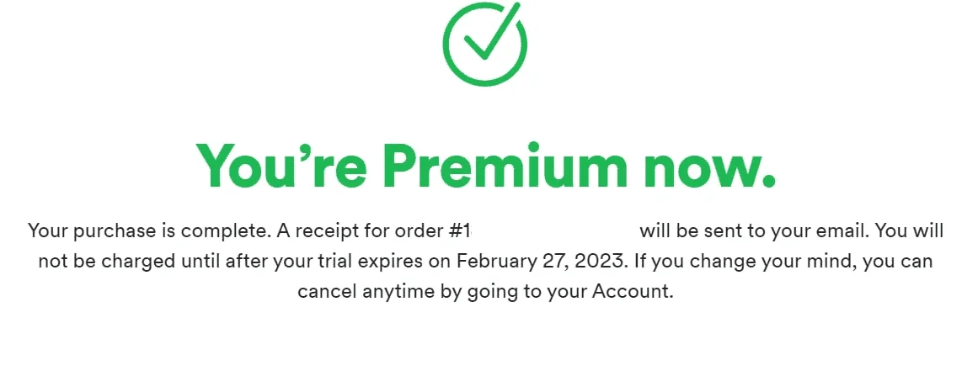Click the words "You will" ending the first line
The image size is (978, 376).
909,231
